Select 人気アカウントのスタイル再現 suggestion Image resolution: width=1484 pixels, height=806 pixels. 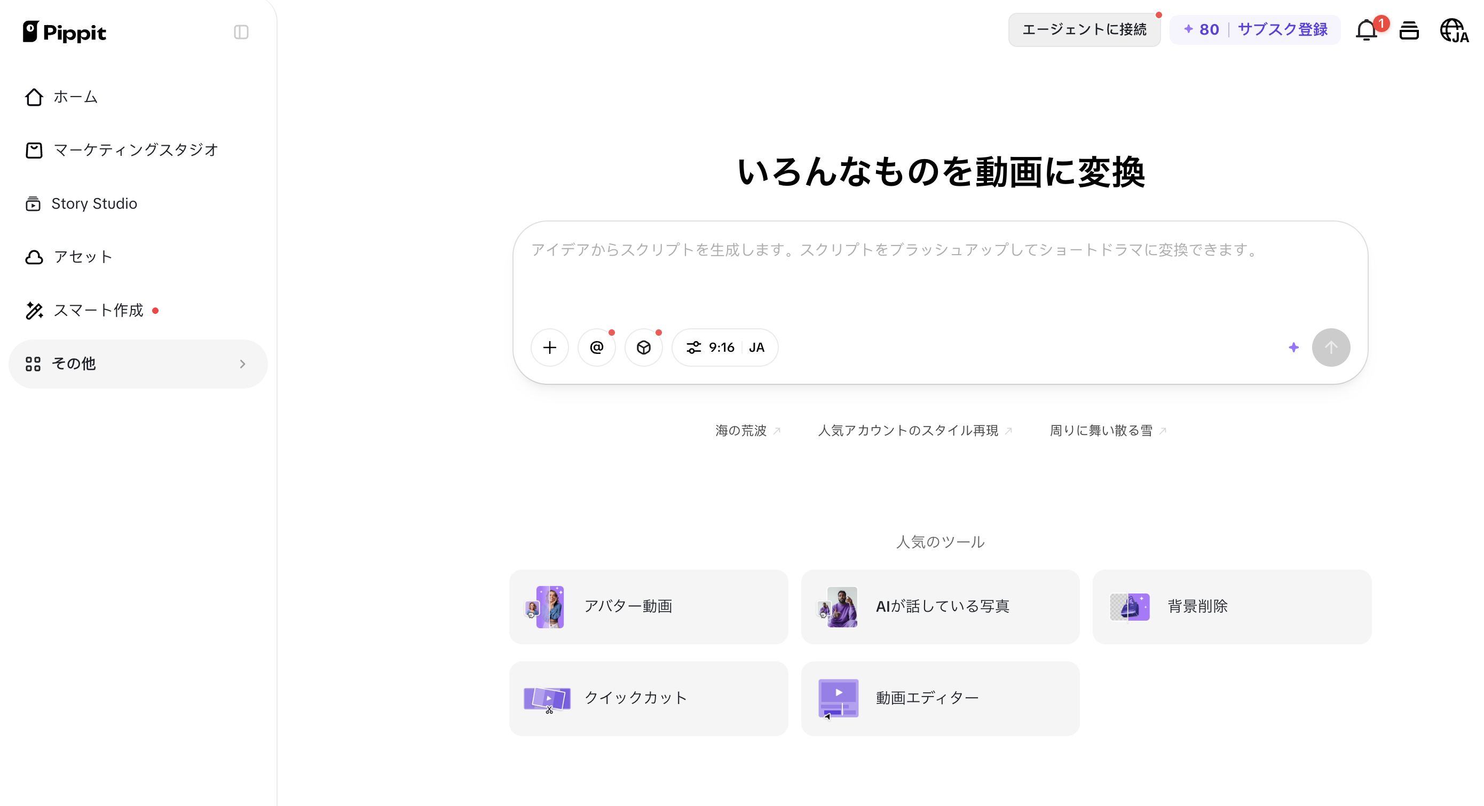point(915,430)
